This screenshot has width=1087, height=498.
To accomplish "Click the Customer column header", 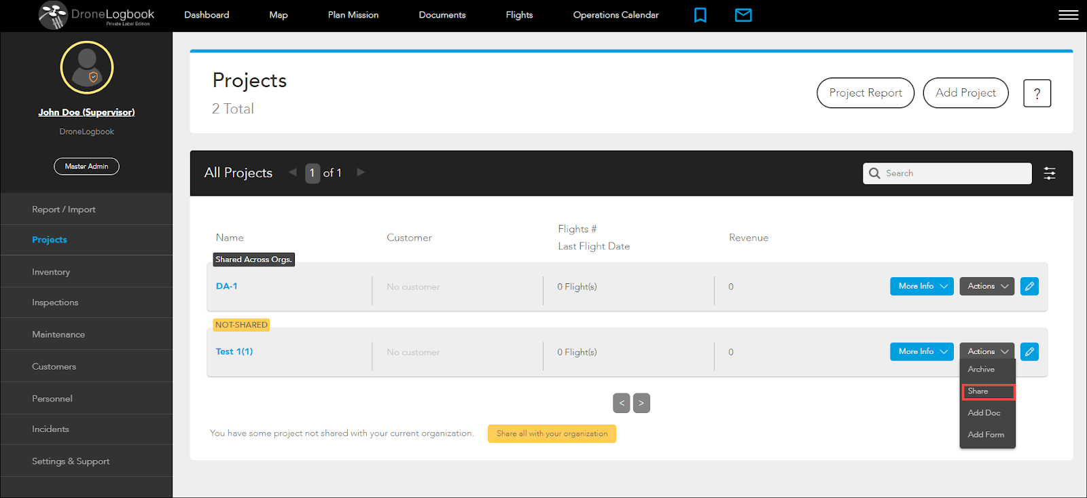I will pos(409,238).
